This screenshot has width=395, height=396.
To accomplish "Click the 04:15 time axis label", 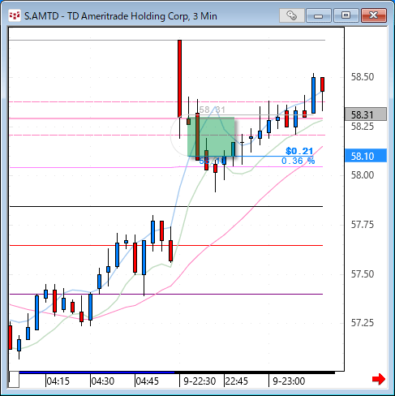I will point(58,381).
